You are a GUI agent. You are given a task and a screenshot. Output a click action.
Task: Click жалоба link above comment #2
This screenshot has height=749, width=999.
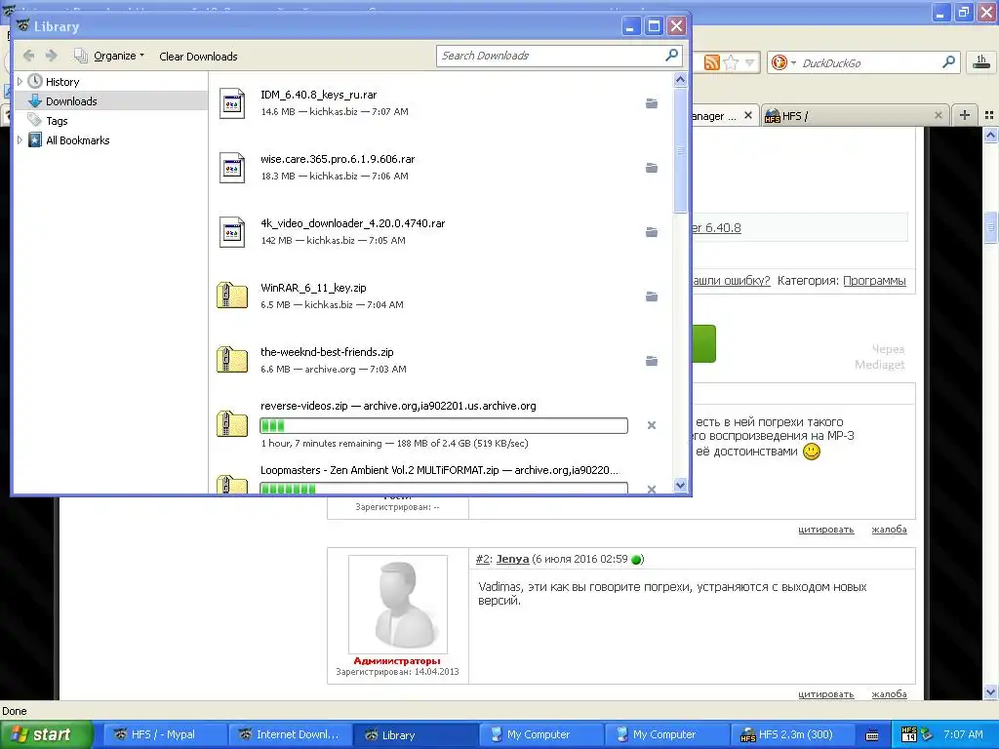[889, 530]
